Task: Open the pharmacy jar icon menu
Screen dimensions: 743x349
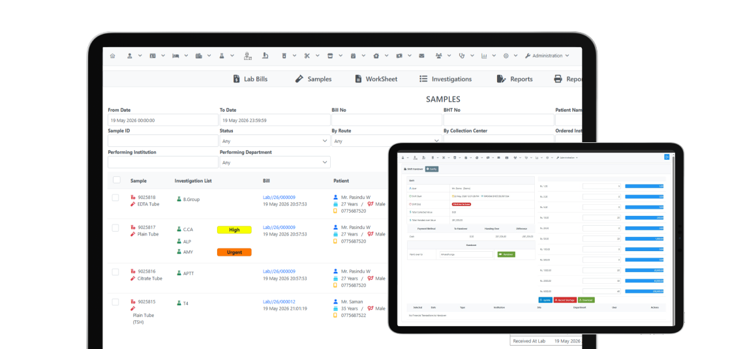Action: coord(284,56)
